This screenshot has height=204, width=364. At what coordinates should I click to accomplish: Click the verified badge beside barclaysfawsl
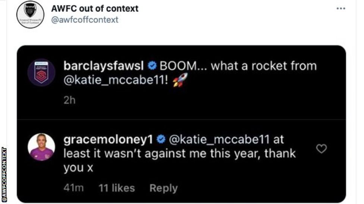pos(152,66)
